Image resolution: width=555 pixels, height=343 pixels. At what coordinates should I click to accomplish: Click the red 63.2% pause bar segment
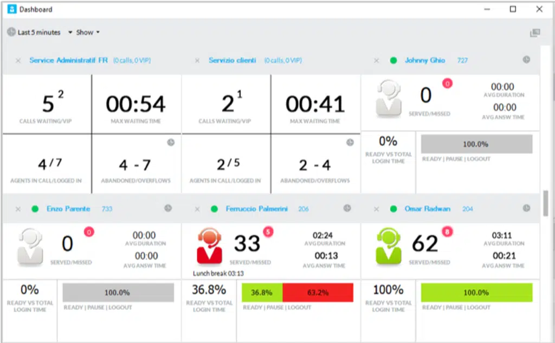(318, 293)
